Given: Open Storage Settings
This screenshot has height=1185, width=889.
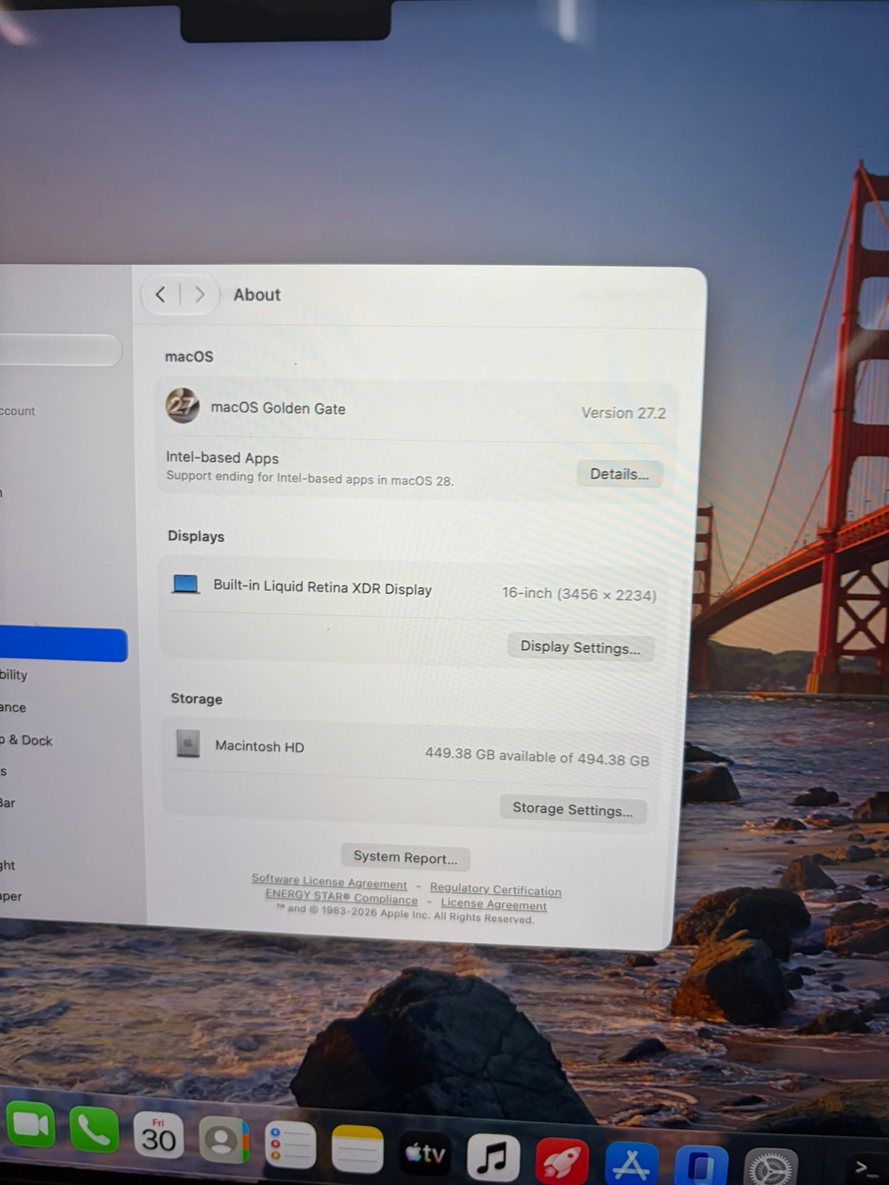Looking at the screenshot, I should pos(573,809).
